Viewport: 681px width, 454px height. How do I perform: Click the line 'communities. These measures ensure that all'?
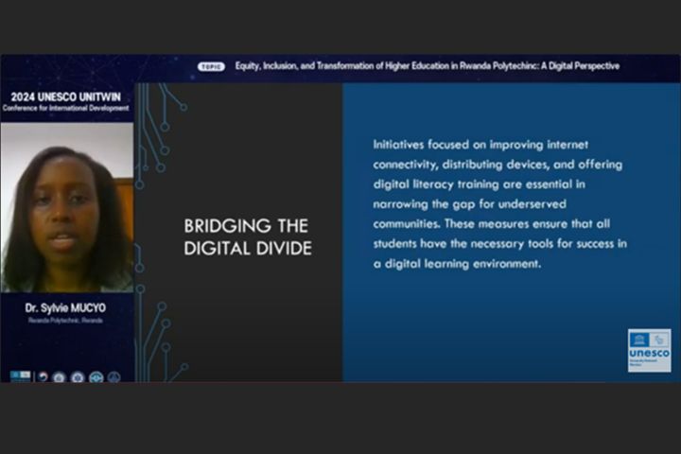click(x=492, y=224)
